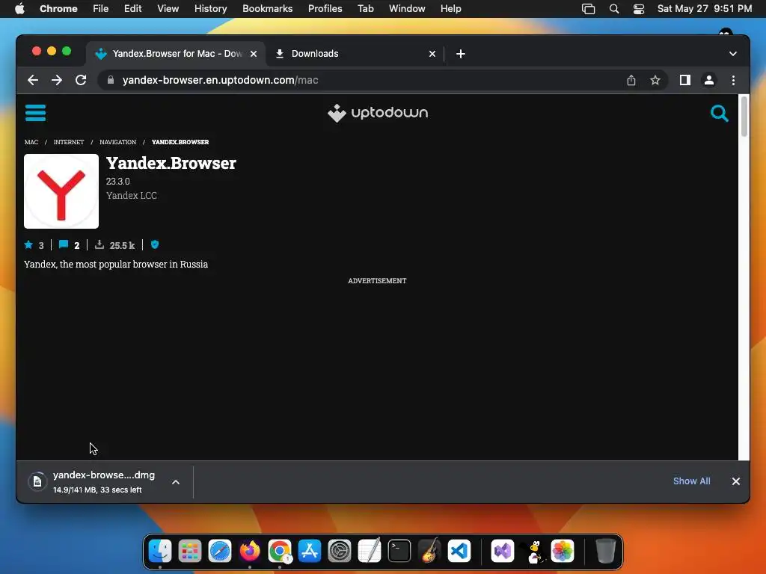Click the Stage Manager menu bar icon
Screen dimensions: 766x574
pos(588,9)
